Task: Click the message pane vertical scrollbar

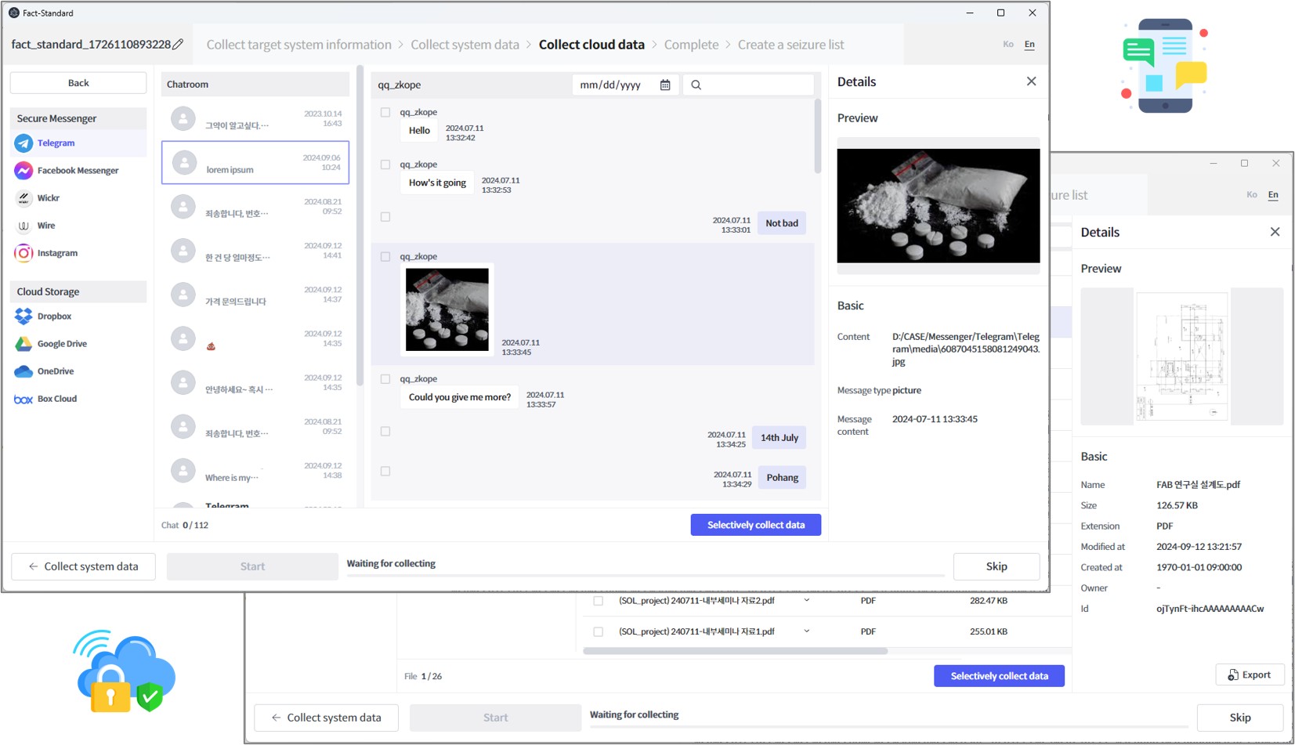Action: pyautogui.click(x=818, y=137)
